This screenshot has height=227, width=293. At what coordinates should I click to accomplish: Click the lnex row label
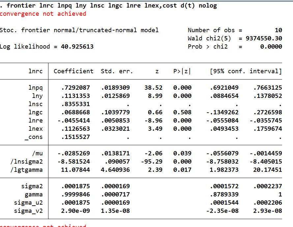click(36, 129)
